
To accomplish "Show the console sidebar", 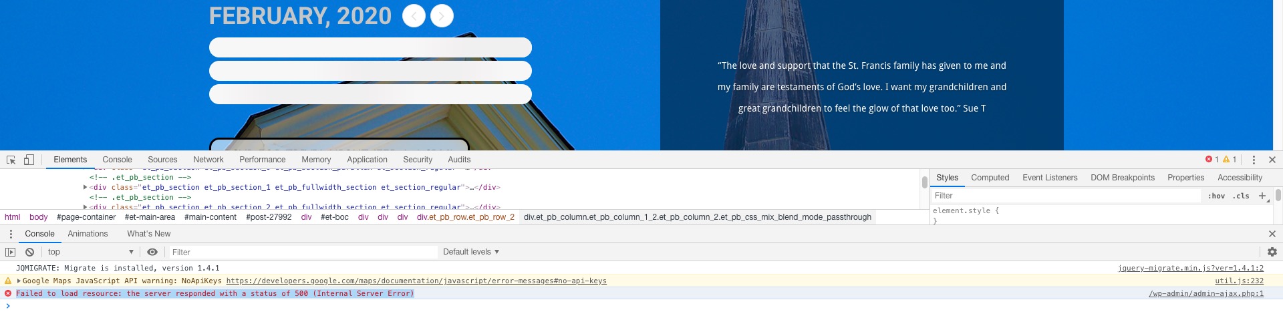I will click(10, 252).
